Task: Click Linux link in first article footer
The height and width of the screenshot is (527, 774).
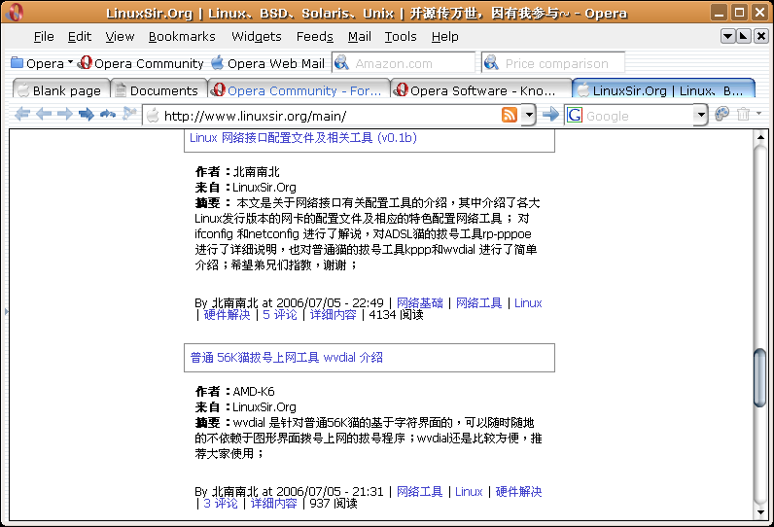Action: coord(528,303)
